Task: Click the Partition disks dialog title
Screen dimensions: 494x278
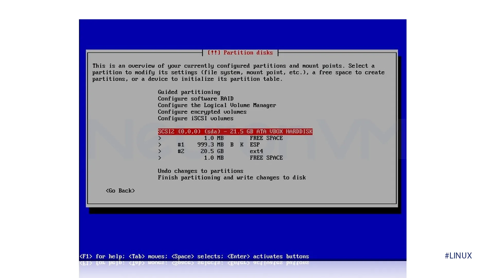Action: point(240,53)
